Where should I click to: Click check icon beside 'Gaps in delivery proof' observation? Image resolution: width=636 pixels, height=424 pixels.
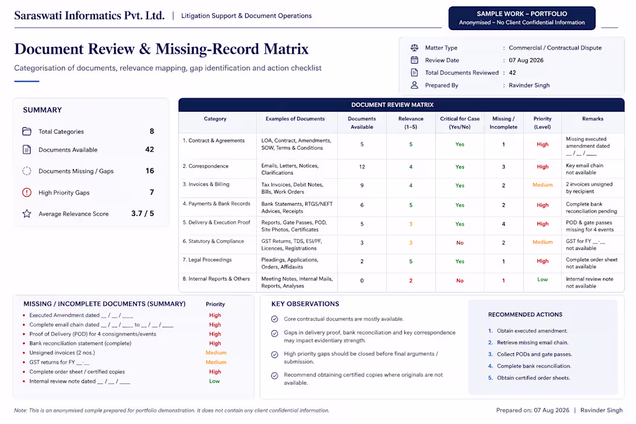[x=275, y=334]
